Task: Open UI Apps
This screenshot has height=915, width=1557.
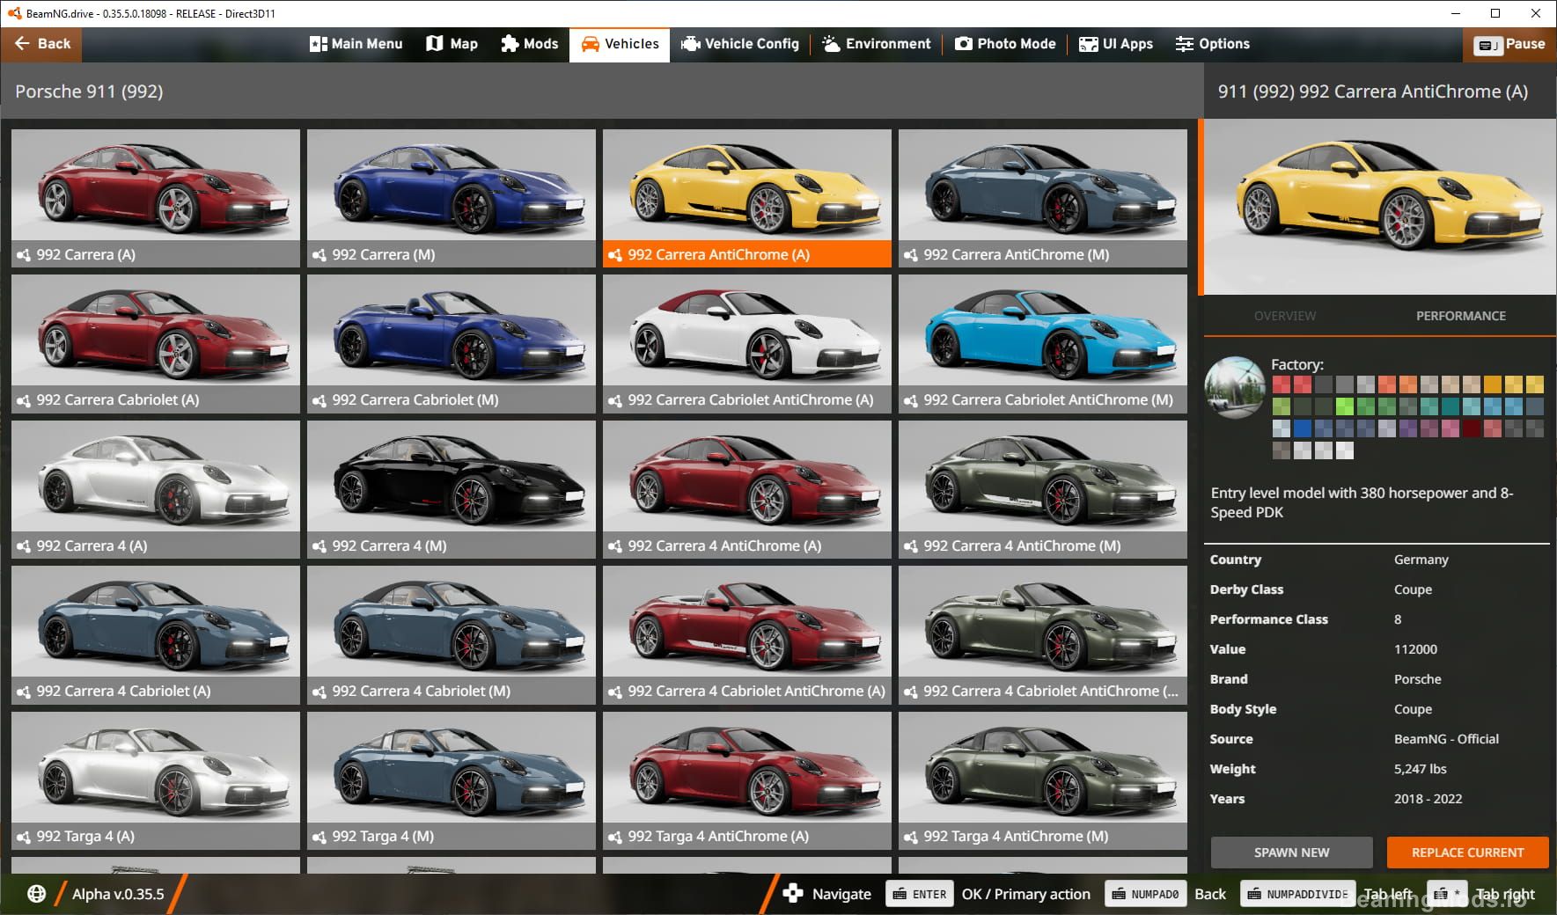Action: coord(1116,44)
